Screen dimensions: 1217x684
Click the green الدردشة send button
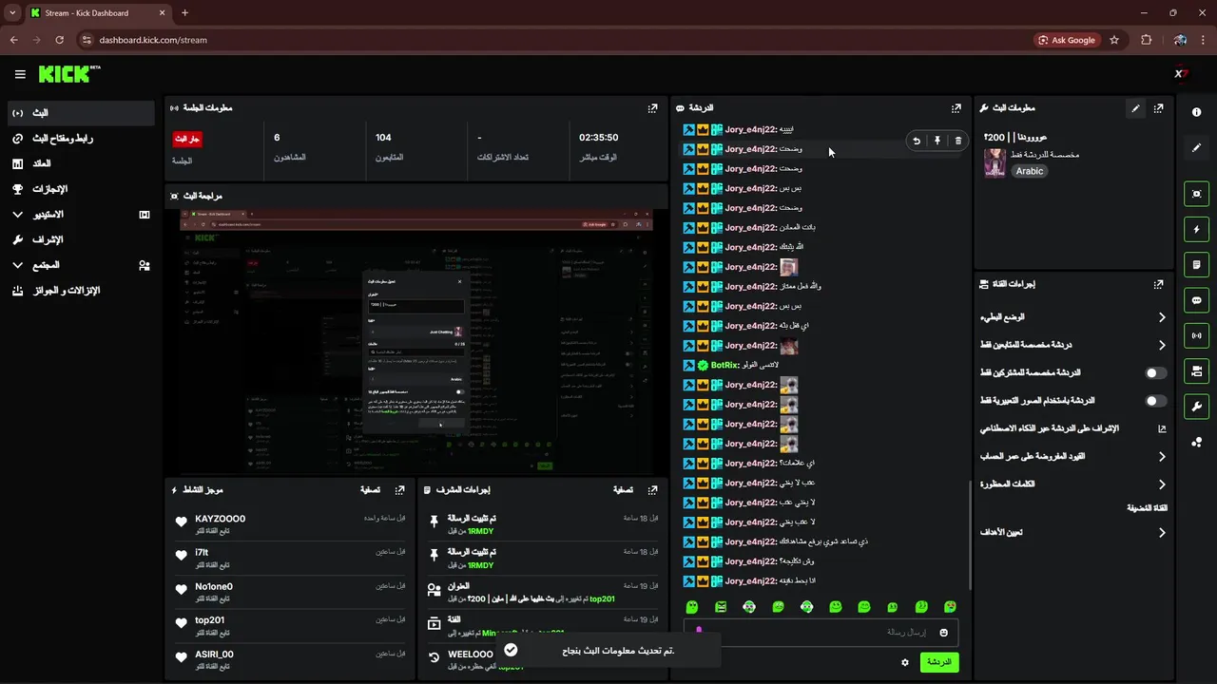(x=938, y=662)
